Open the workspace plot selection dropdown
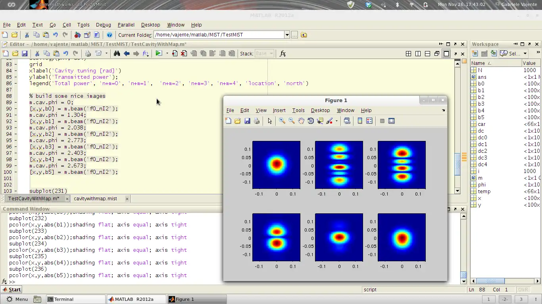 [x=525, y=53]
